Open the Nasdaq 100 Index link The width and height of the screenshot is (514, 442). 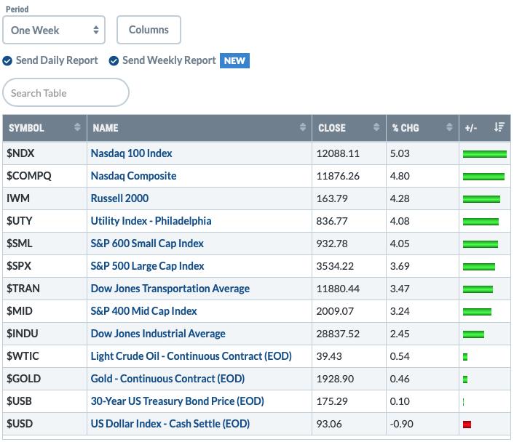coord(131,153)
